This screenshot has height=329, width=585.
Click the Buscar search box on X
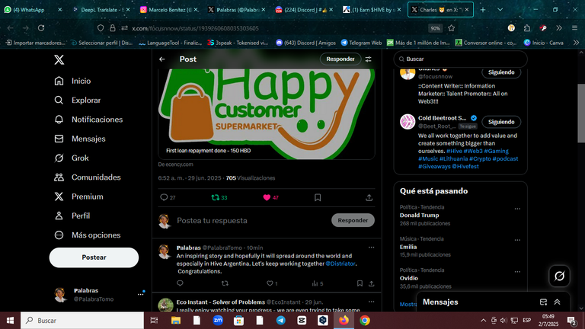[461, 59]
